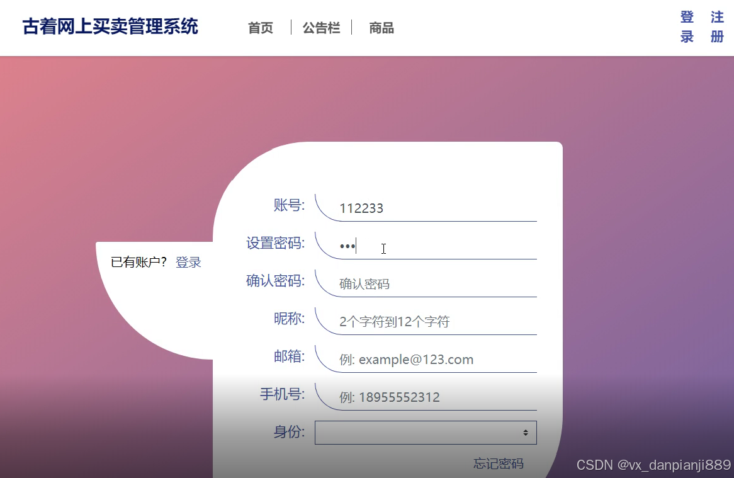Image resolution: width=734 pixels, height=478 pixels.
Task: Focus the 邮箱 input field
Action: click(x=426, y=359)
